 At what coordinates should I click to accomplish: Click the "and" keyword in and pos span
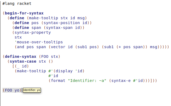pos(20,47)
